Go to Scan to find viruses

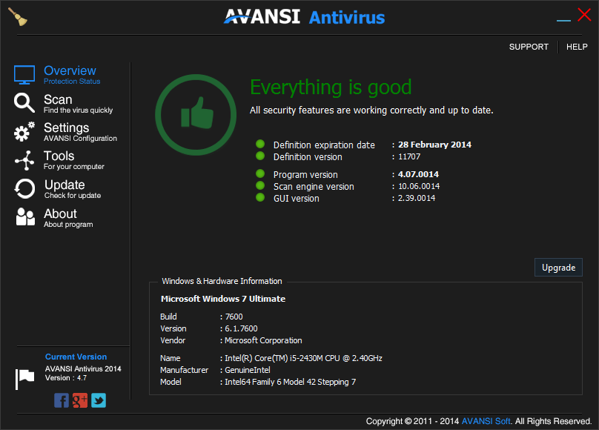coord(78,104)
